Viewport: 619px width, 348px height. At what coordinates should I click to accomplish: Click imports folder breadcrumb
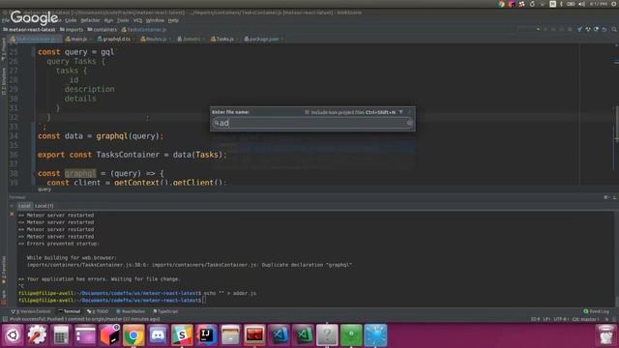(72, 30)
